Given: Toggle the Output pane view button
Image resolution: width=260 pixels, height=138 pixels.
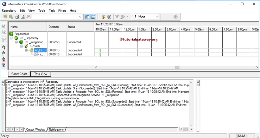Looking at the screenshot, I should [93, 17].
